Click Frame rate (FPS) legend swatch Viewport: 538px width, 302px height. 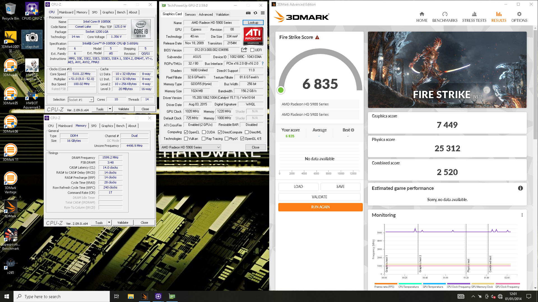386,284
